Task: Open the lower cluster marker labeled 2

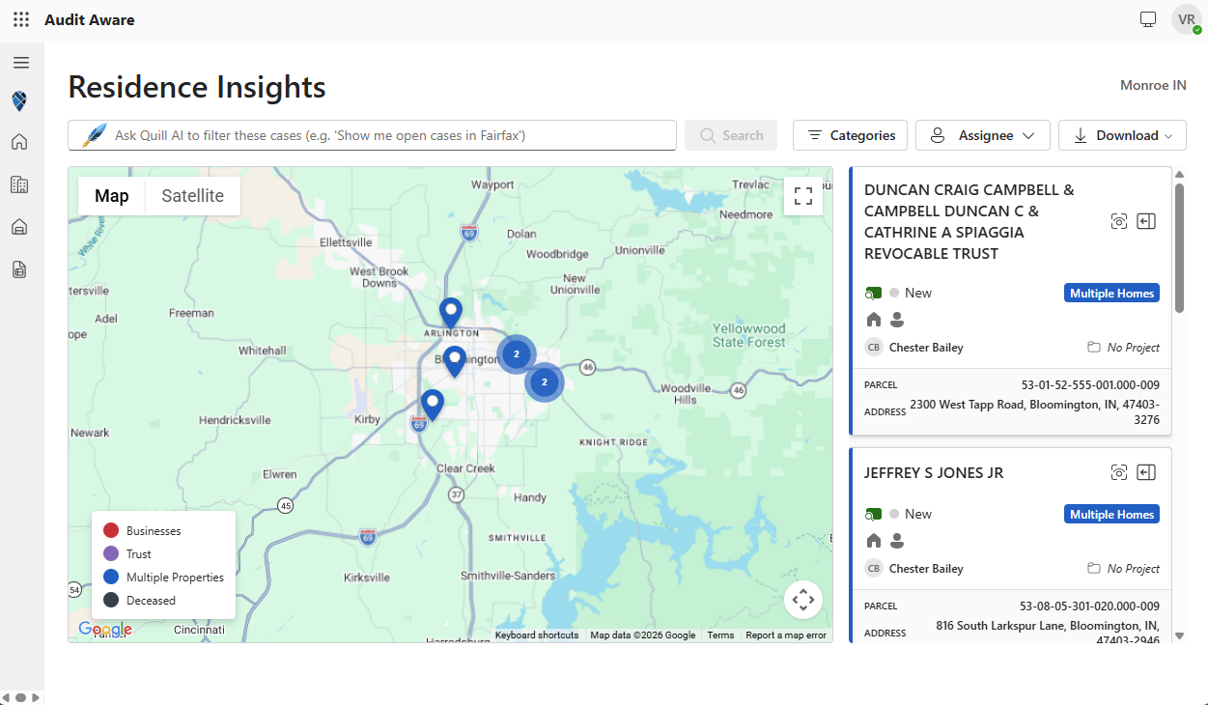Action: [x=545, y=382]
